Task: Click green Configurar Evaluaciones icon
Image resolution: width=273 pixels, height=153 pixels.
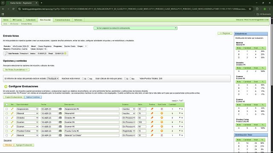Action: pos(6,86)
